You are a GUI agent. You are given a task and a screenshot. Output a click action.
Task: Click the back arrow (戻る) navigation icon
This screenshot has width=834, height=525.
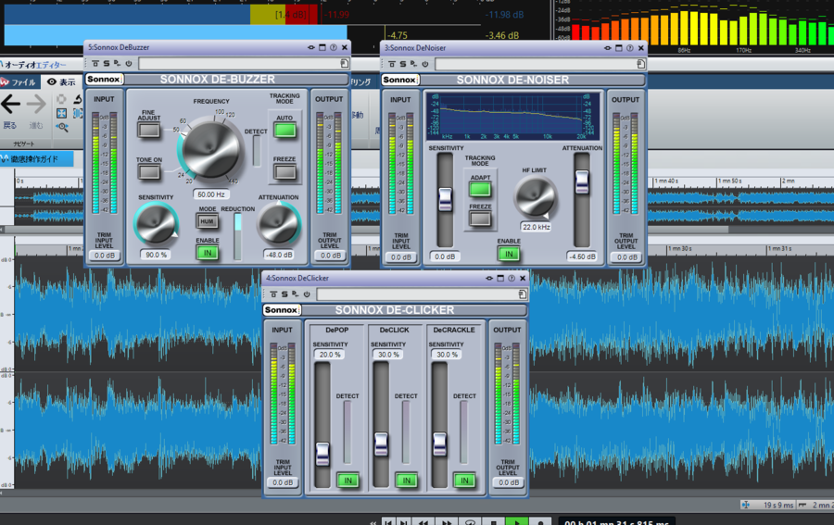point(10,104)
